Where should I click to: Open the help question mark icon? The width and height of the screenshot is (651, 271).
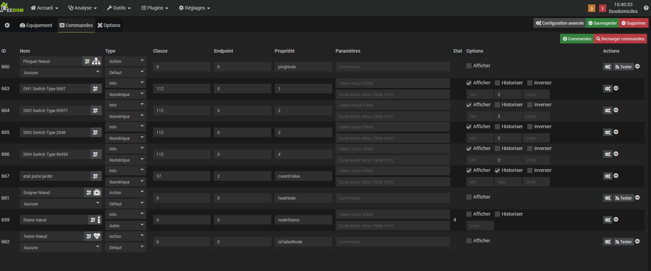[x=646, y=8]
